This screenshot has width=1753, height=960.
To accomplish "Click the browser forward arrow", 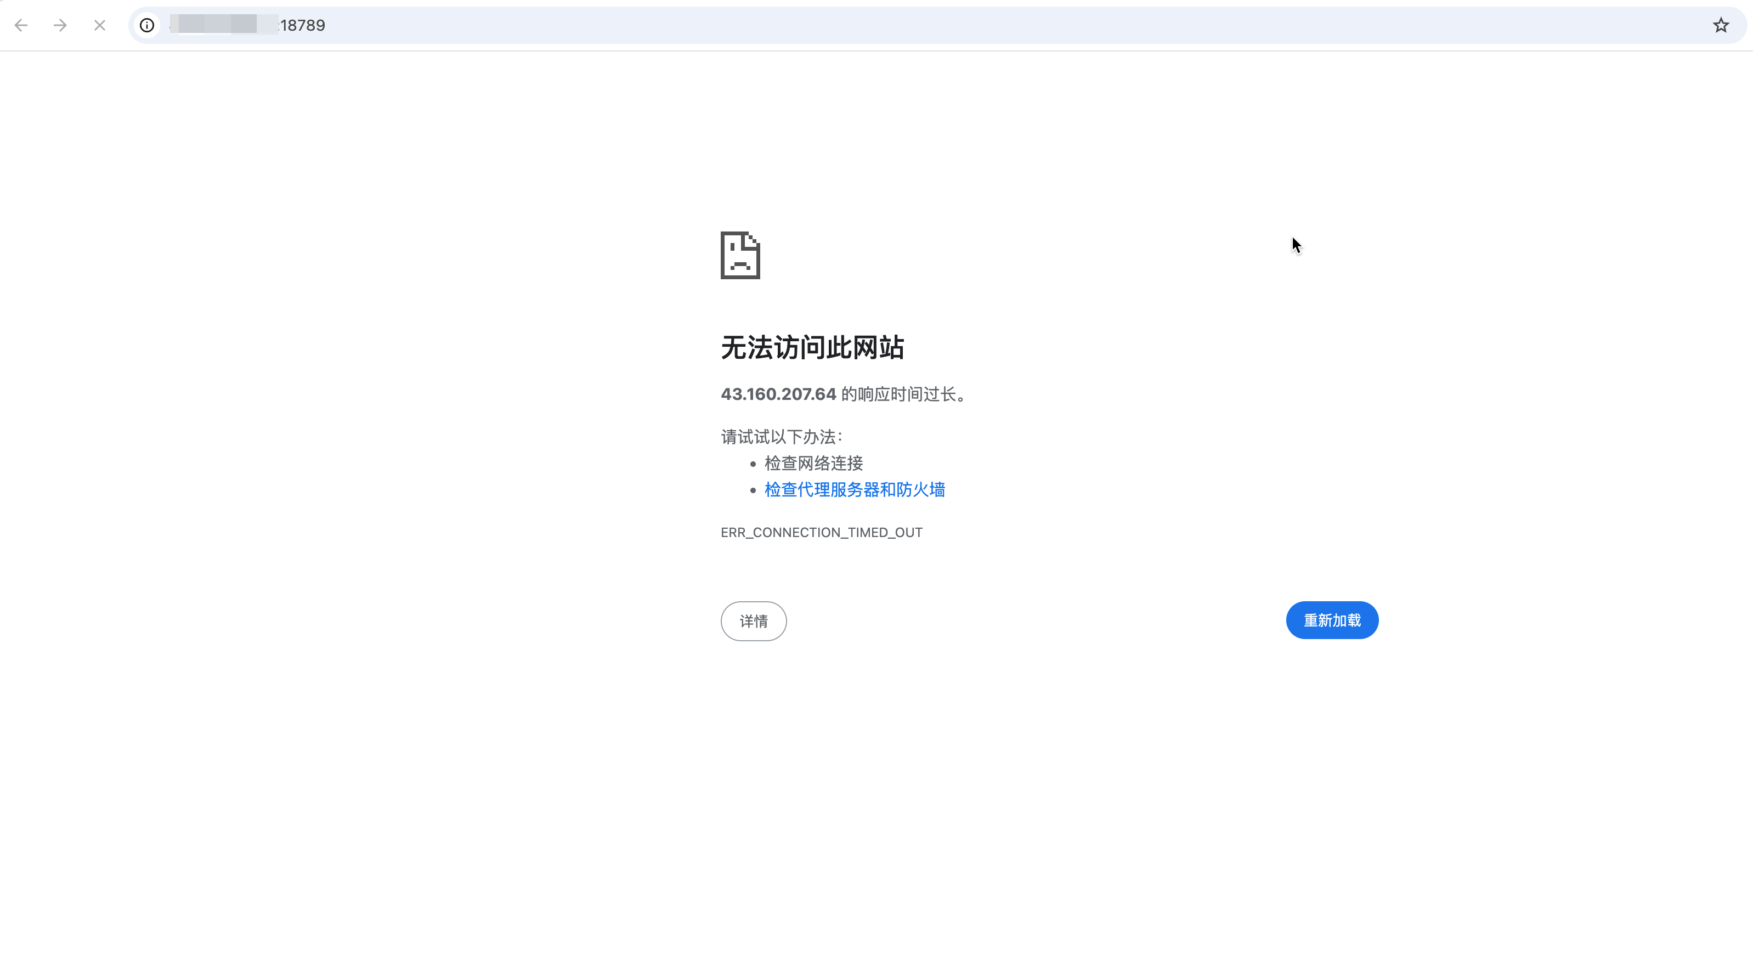I will (x=60, y=25).
